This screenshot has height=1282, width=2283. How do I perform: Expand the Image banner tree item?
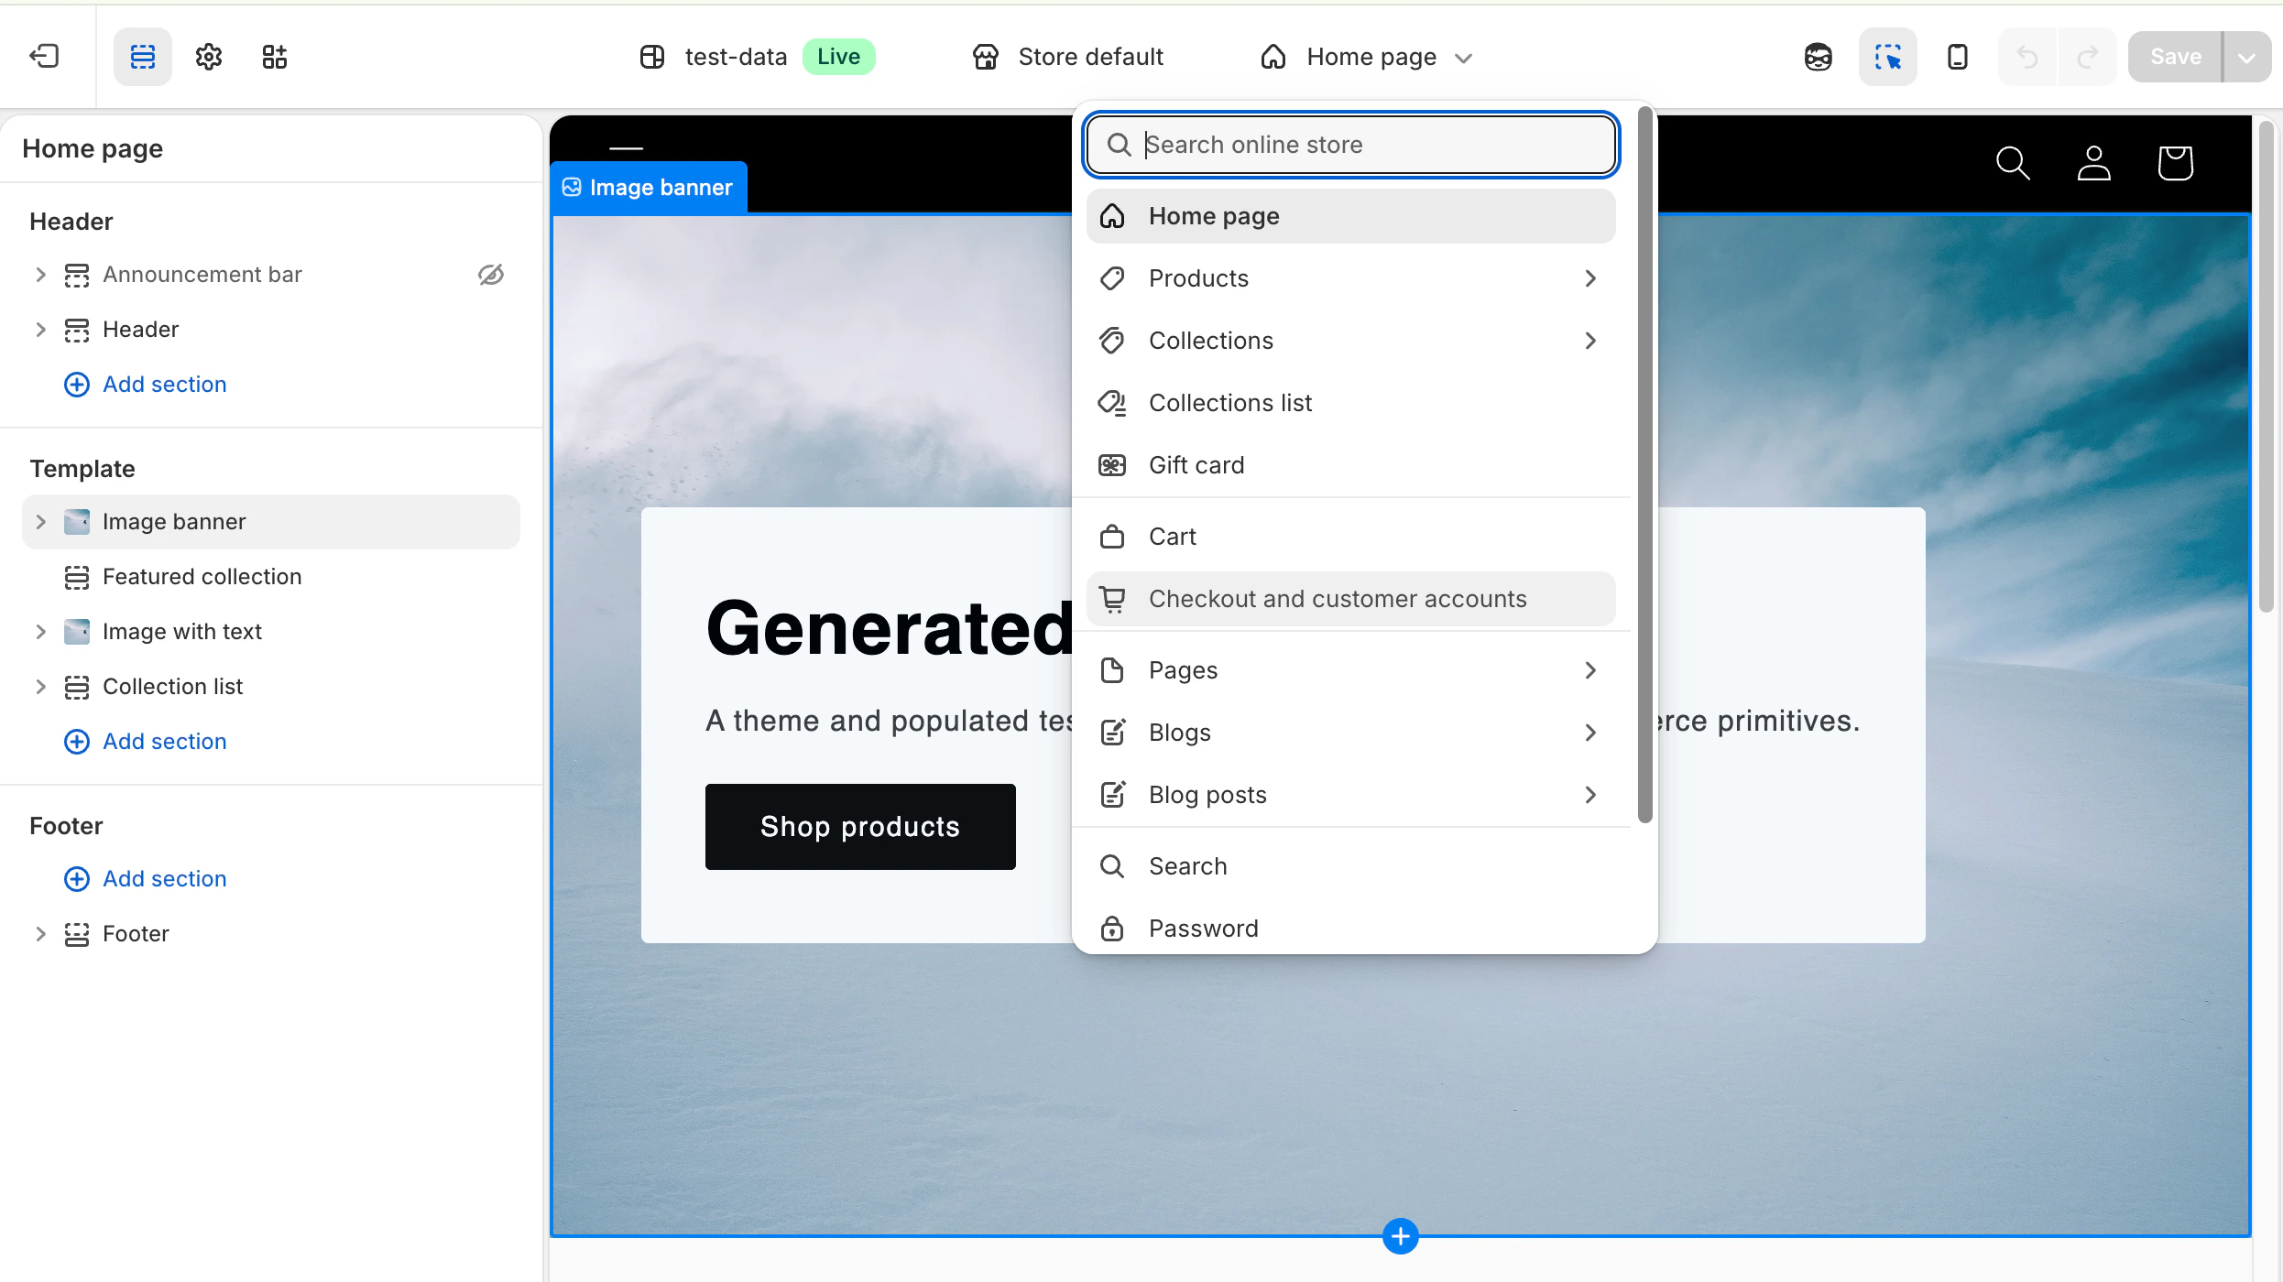click(x=39, y=521)
